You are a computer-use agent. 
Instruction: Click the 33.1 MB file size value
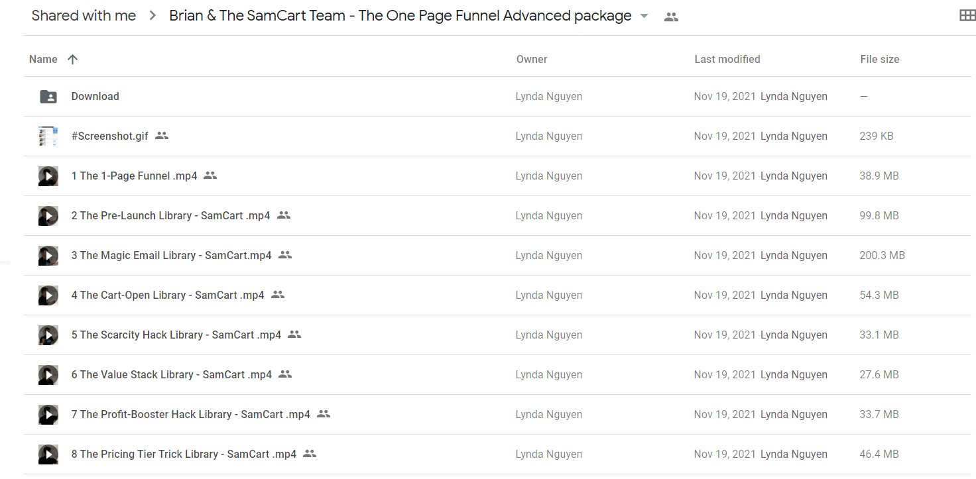pyautogui.click(x=879, y=335)
